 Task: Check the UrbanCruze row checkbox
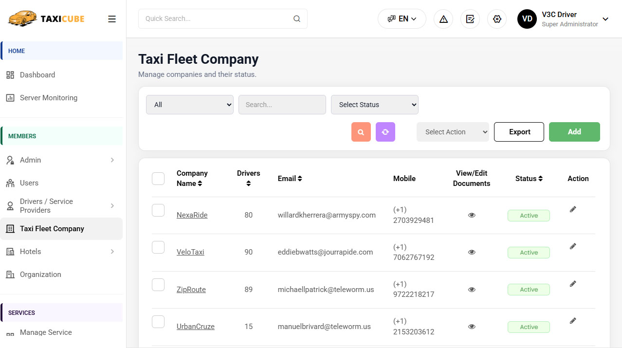(x=158, y=322)
